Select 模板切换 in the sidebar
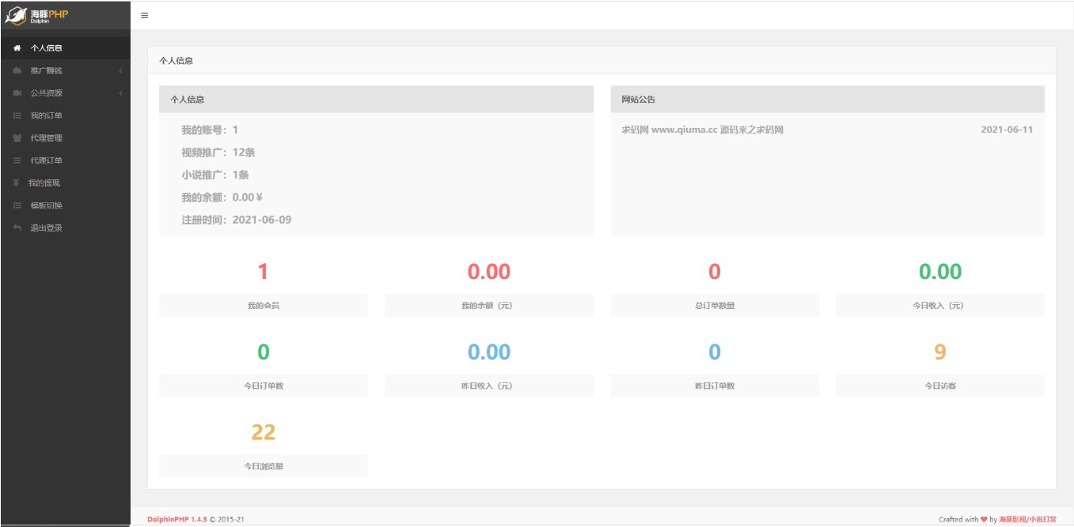 (46, 205)
